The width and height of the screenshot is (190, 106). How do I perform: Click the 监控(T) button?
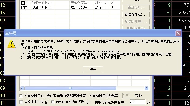(x=136, y=7)
